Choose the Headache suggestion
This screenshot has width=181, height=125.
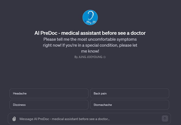tap(49, 93)
